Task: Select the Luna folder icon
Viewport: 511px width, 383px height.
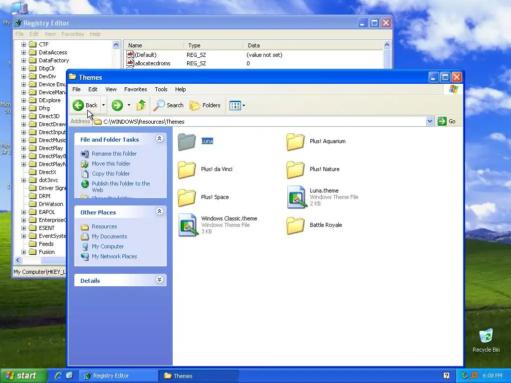Action: coord(187,142)
